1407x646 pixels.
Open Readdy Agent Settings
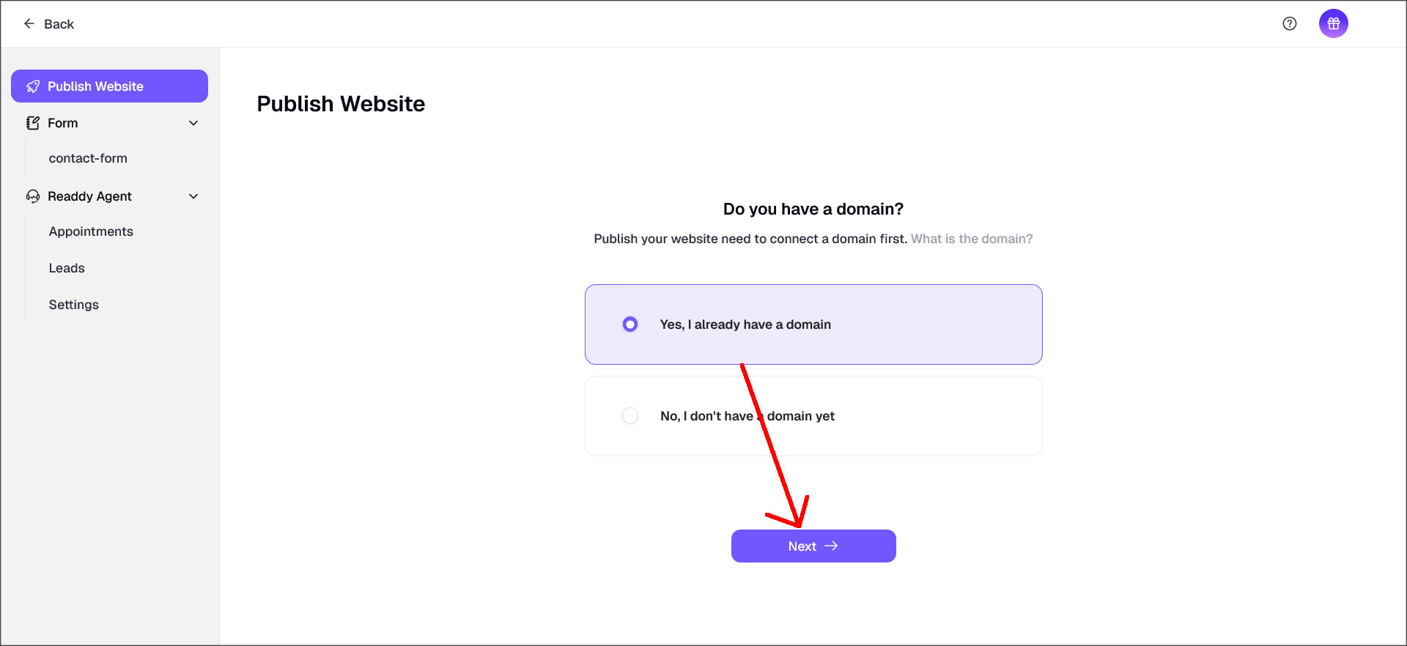pos(73,305)
